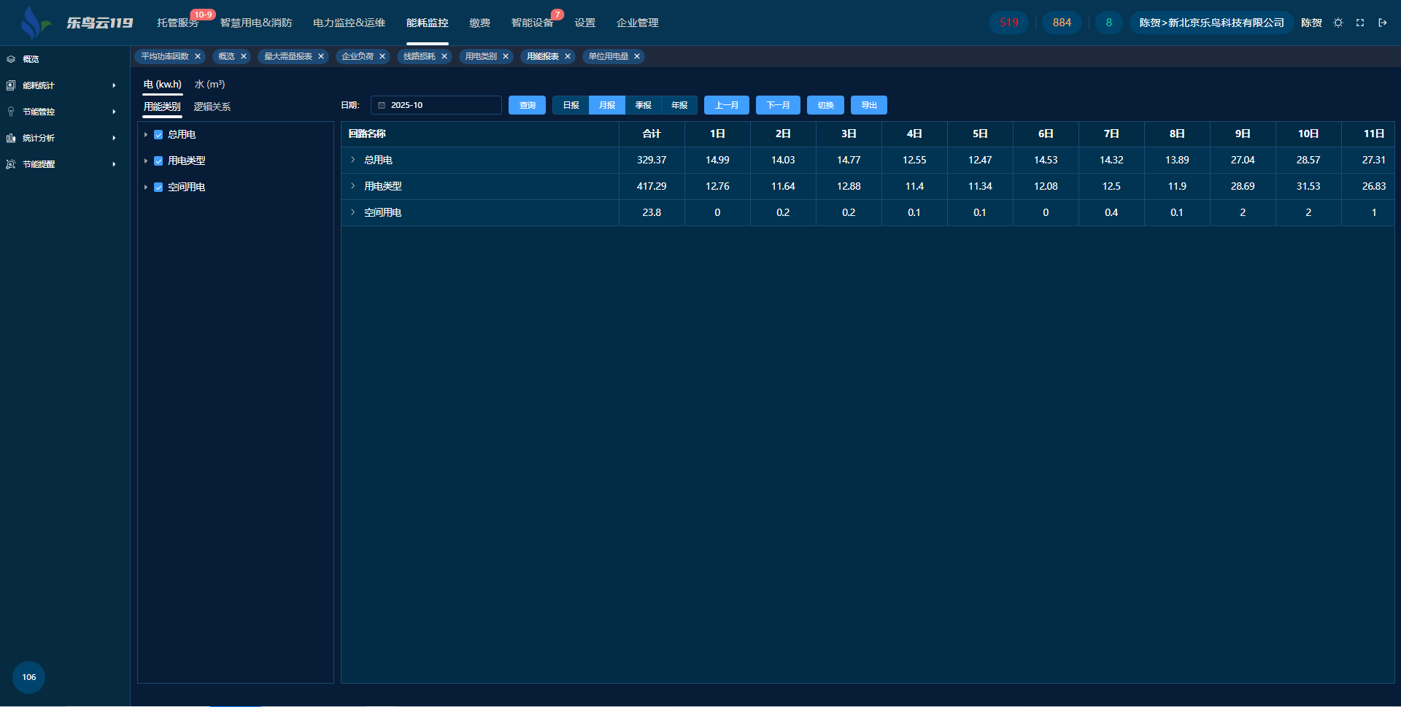Select the 年报 report period option
The image size is (1401, 707).
679,105
